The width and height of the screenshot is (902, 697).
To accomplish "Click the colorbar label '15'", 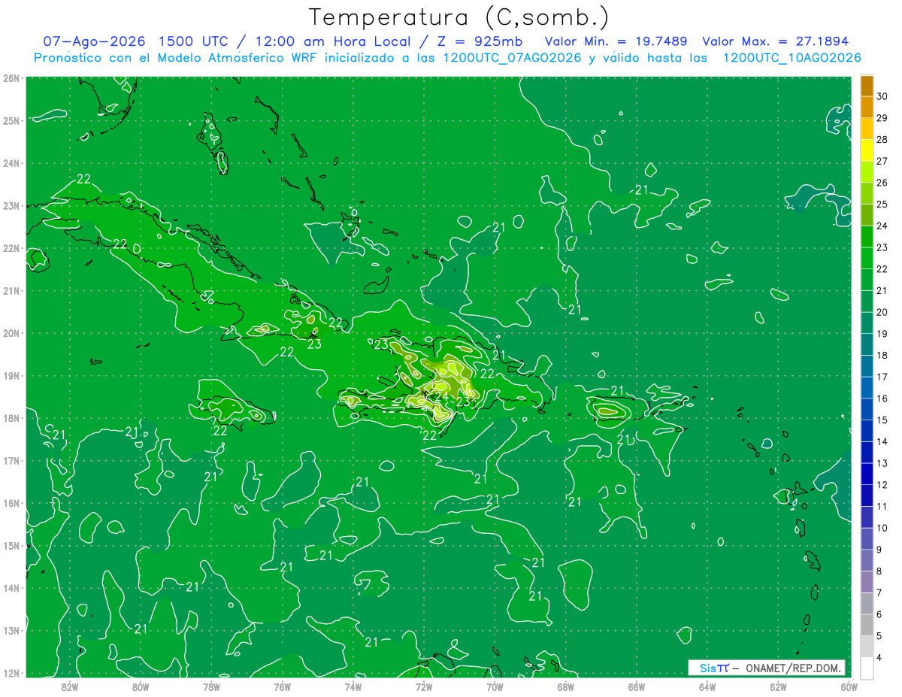I will pyautogui.click(x=882, y=420).
